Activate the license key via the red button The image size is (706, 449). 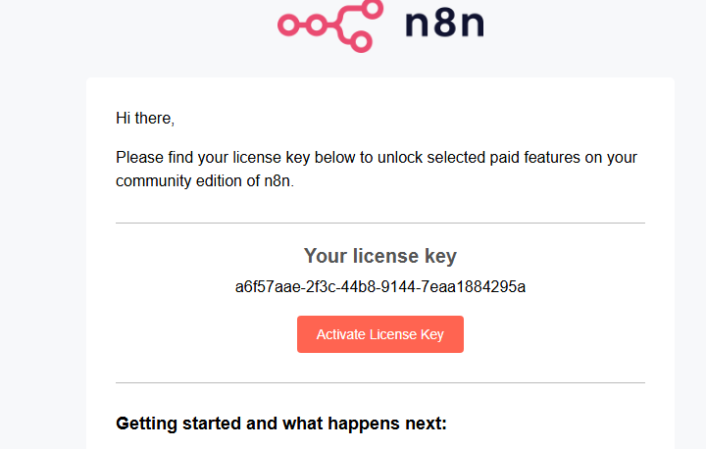click(x=380, y=334)
